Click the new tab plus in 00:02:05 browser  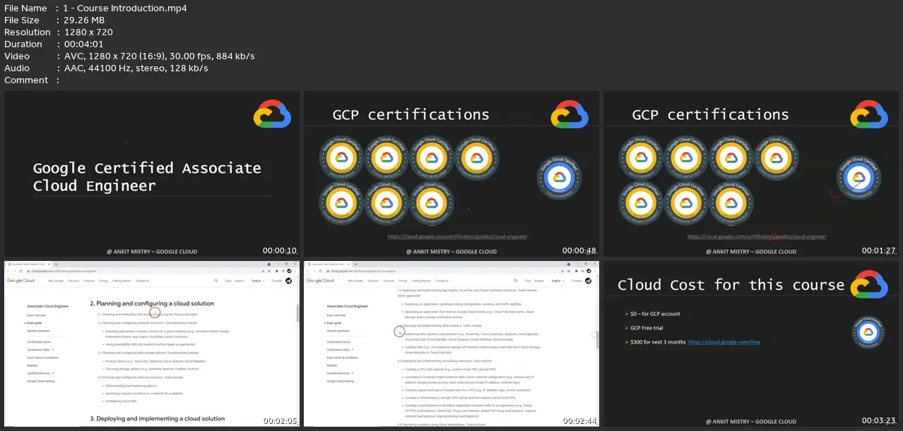tap(56, 264)
